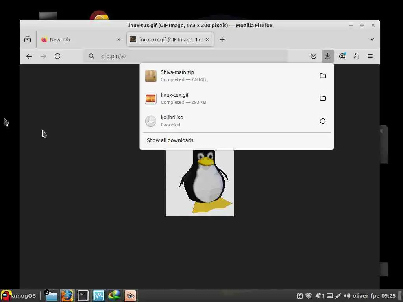
Task: Minimize the Firefox window
Action: coord(351,25)
